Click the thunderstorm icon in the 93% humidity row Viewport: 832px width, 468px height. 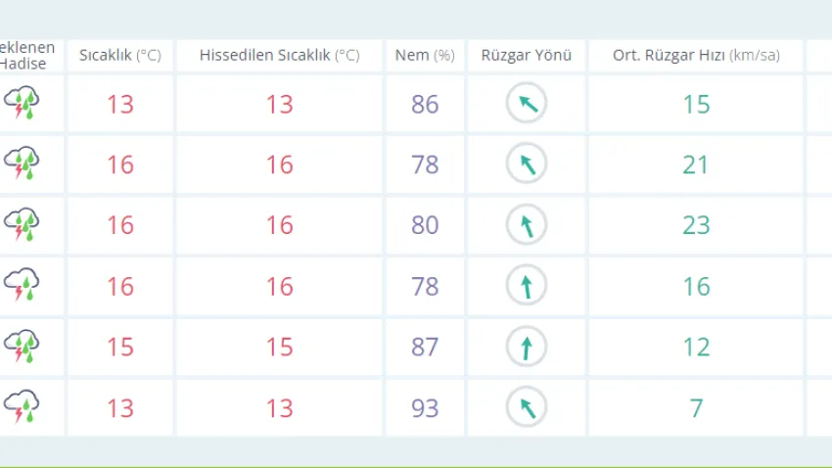[x=21, y=407]
